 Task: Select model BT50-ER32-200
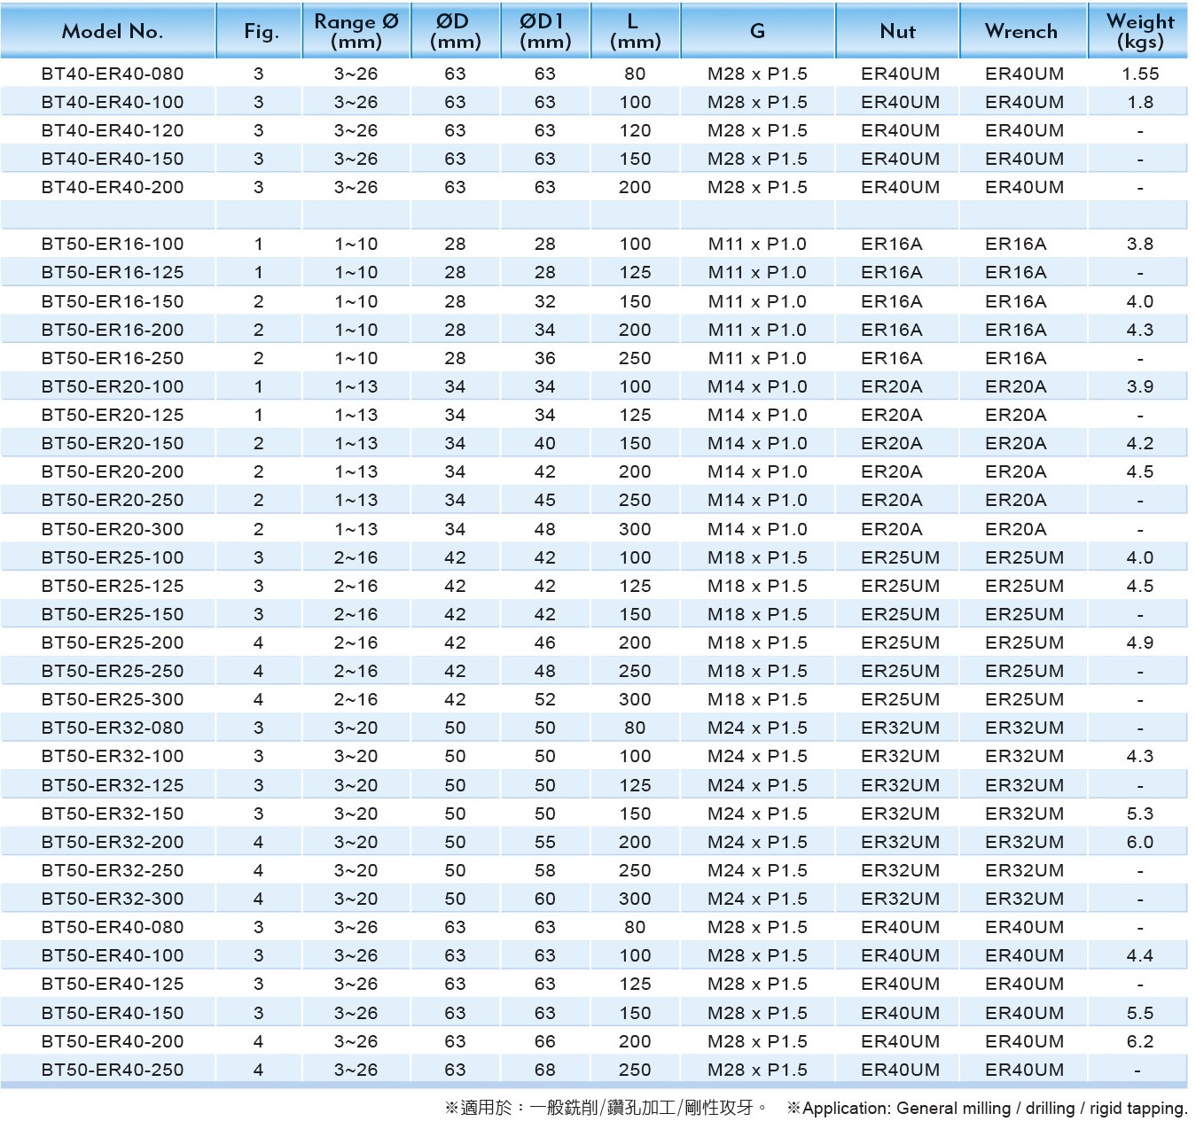(113, 842)
